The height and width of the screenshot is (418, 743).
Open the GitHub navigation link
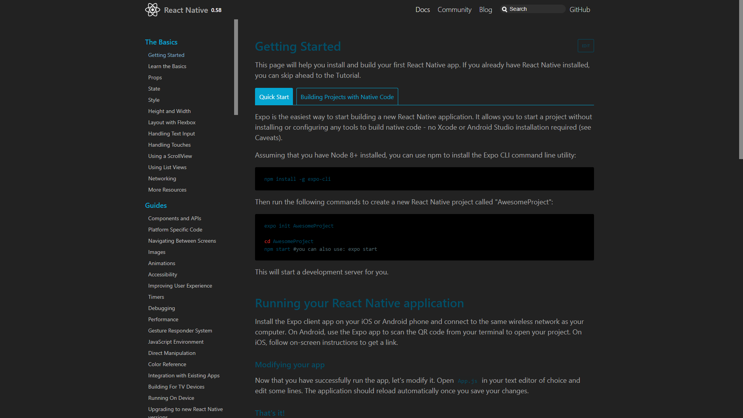pos(580,10)
